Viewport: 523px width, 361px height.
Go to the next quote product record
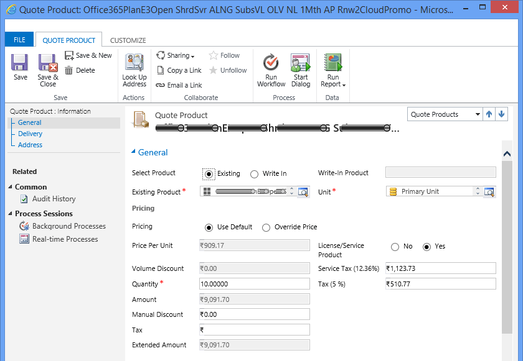pos(501,114)
